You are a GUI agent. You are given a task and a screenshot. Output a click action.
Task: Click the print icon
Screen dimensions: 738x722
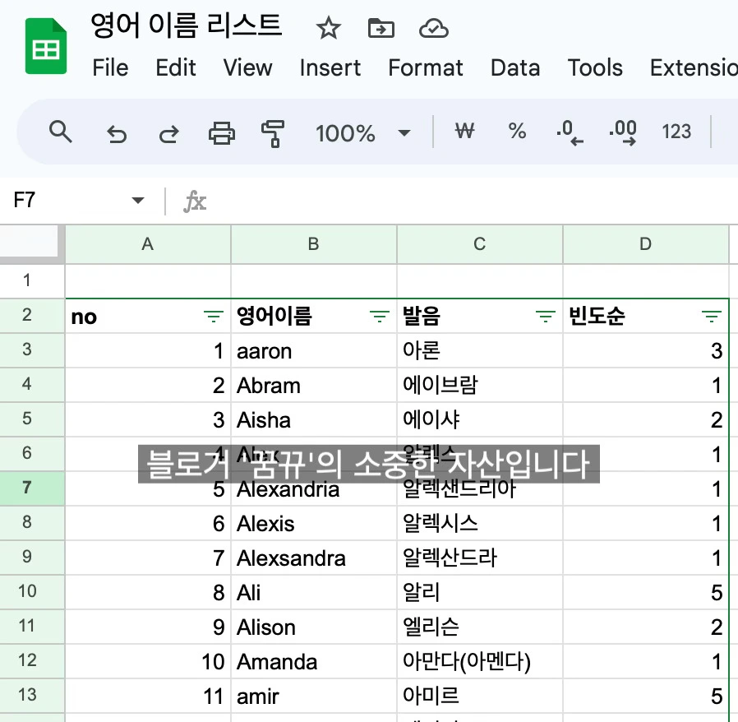click(x=222, y=133)
